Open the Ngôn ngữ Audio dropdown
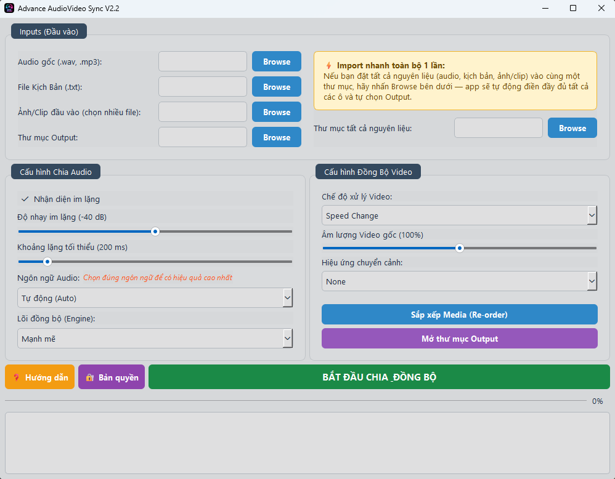This screenshot has height=479, width=615. [287, 297]
